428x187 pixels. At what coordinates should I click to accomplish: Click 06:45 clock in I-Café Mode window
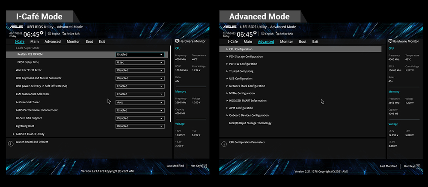pos(31,35)
